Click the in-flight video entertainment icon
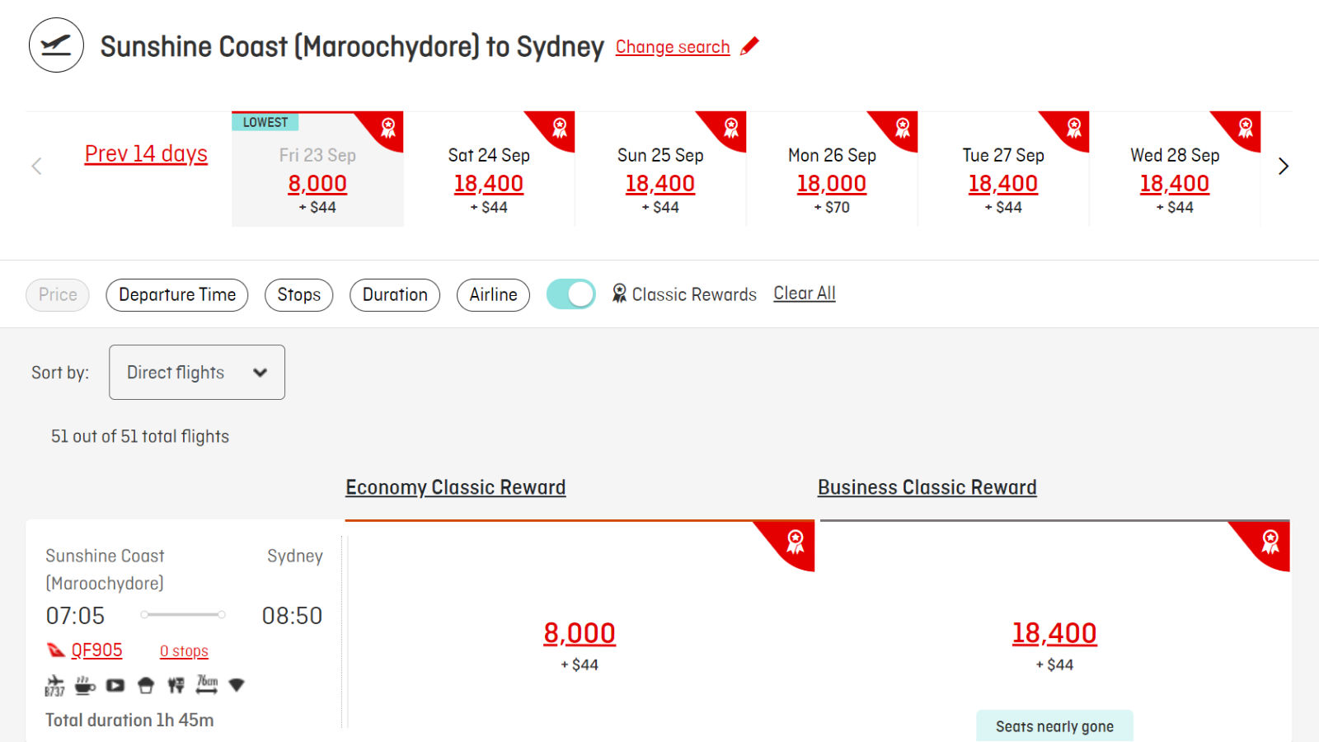 point(115,685)
